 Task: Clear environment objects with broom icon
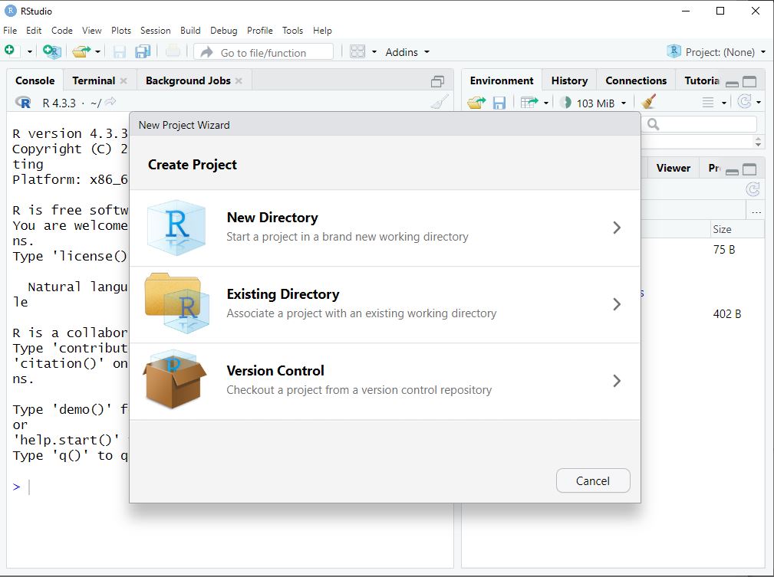649,103
